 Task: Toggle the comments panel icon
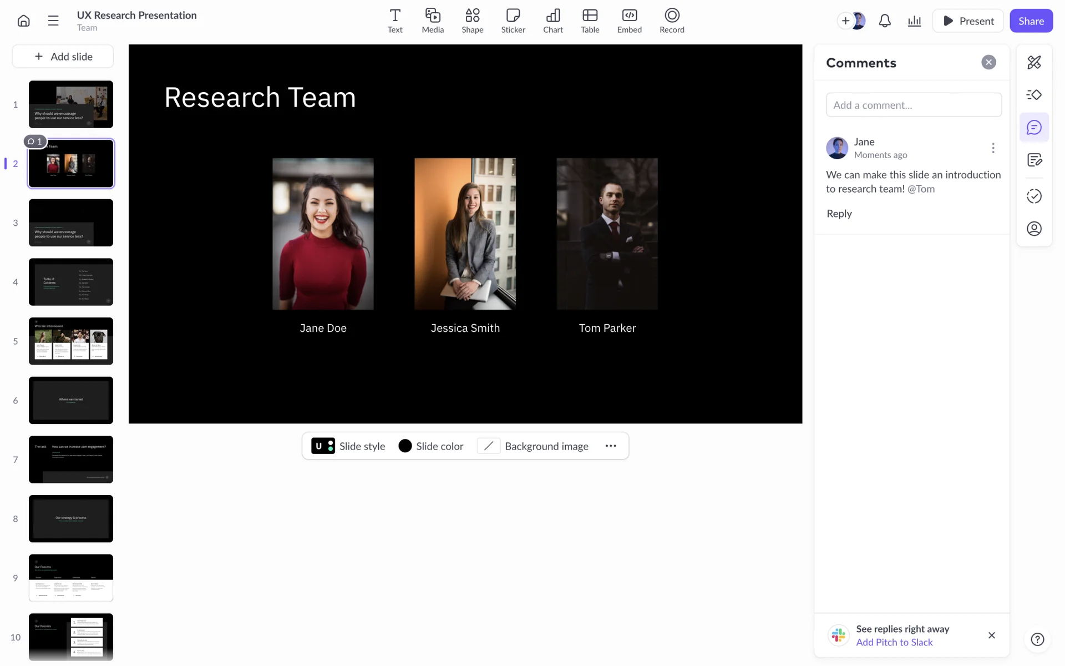(1034, 128)
